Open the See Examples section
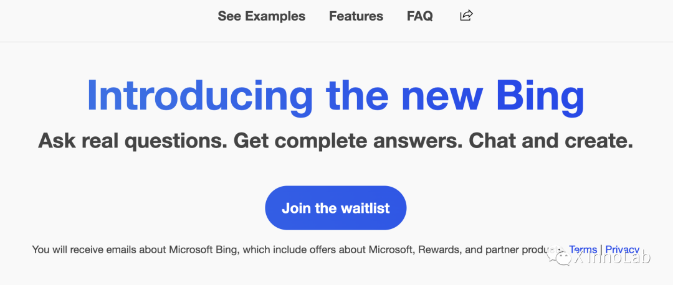The height and width of the screenshot is (285, 673). (261, 16)
